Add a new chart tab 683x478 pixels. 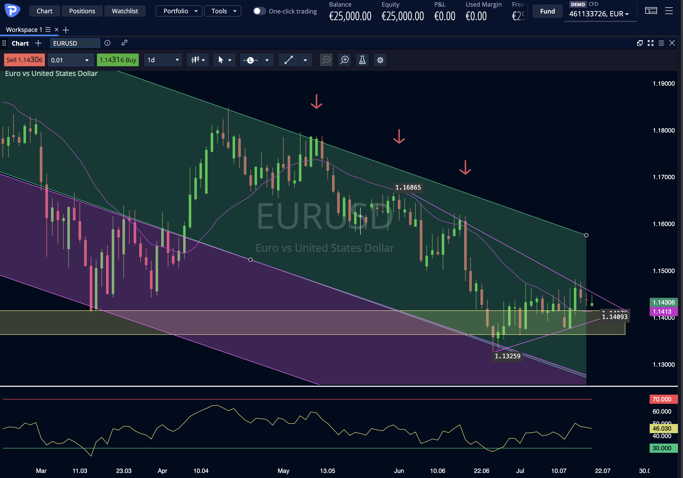(x=38, y=43)
